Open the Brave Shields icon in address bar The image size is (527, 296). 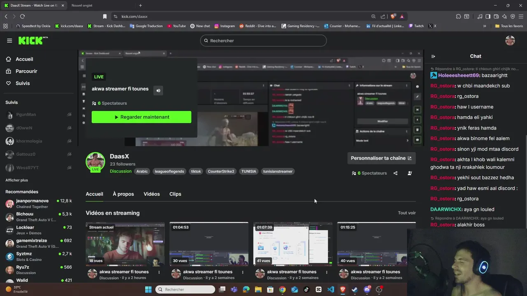[x=393, y=16]
